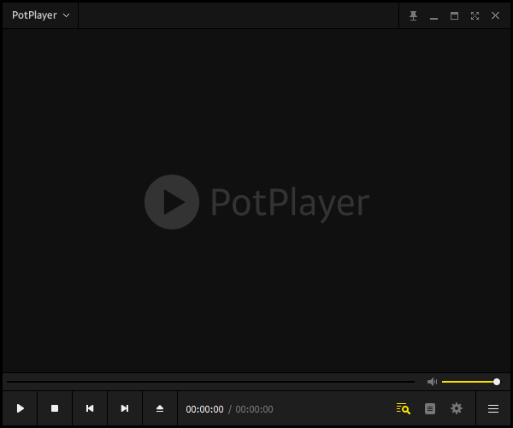Minimize the PotPlayer window

tap(434, 15)
